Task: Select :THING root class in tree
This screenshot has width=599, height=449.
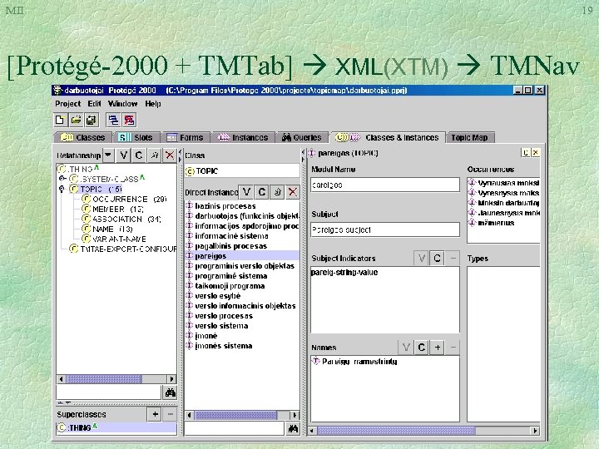Action: click(x=78, y=168)
